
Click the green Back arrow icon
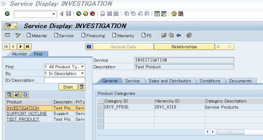pyautogui.click(x=79, y=14)
